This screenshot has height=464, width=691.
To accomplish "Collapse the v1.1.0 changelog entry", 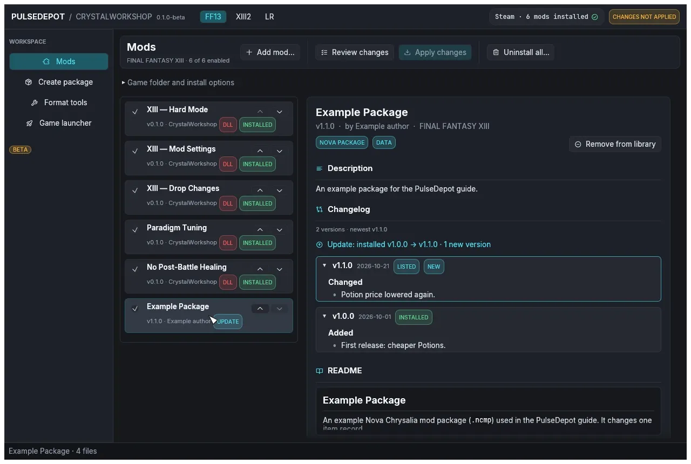I will [x=324, y=265].
